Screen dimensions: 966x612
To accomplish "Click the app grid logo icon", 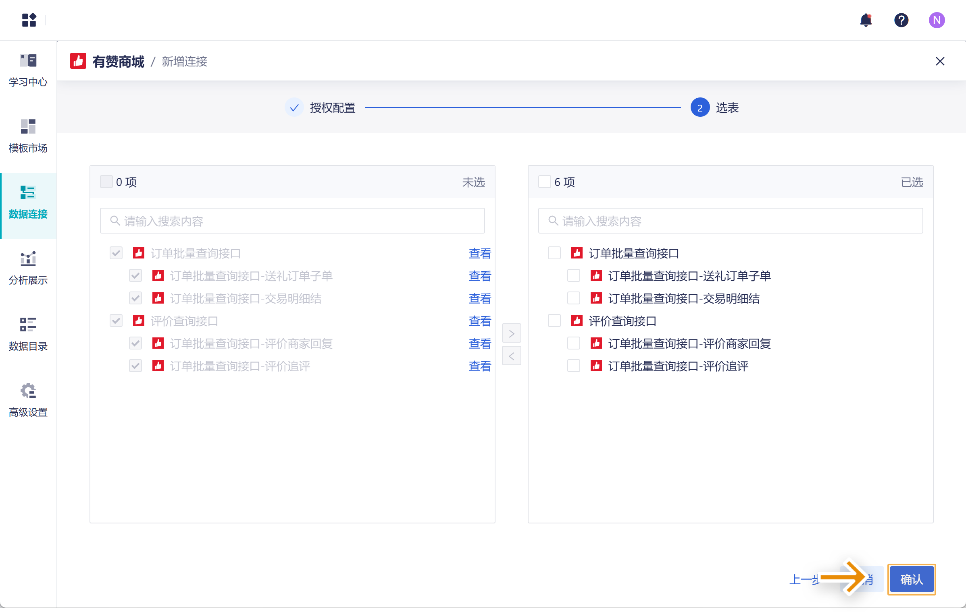I will point(29,20).
